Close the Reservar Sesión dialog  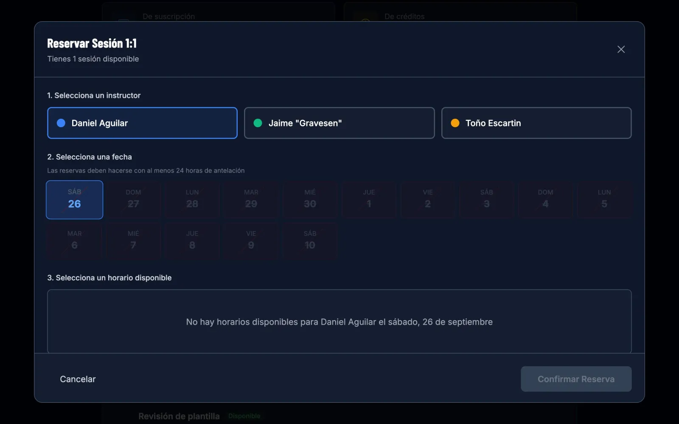[621, 50]
